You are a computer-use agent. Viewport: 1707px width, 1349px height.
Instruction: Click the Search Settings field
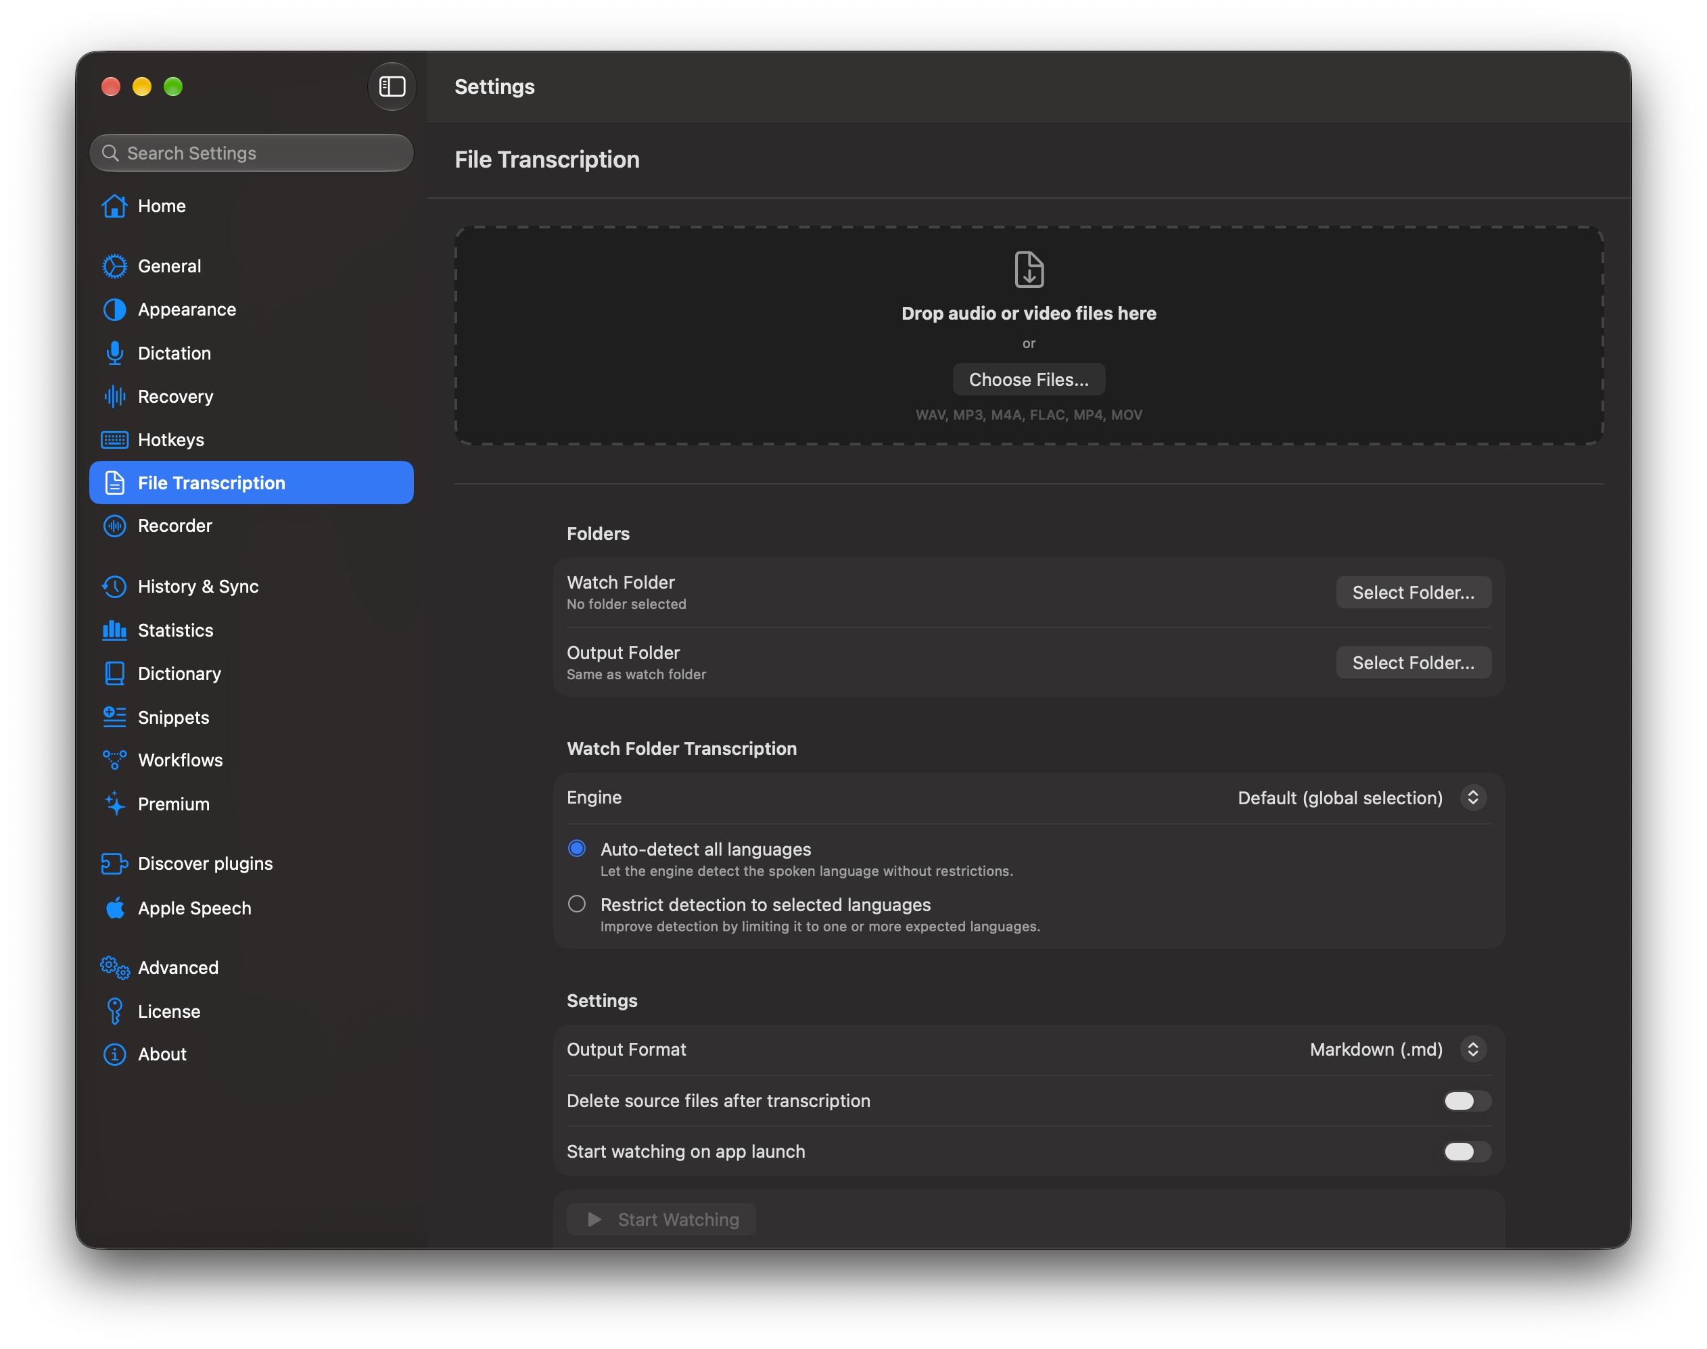point(252,153)
